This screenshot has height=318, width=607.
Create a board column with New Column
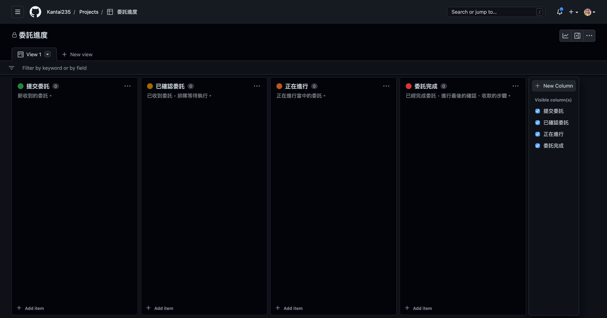554,86
